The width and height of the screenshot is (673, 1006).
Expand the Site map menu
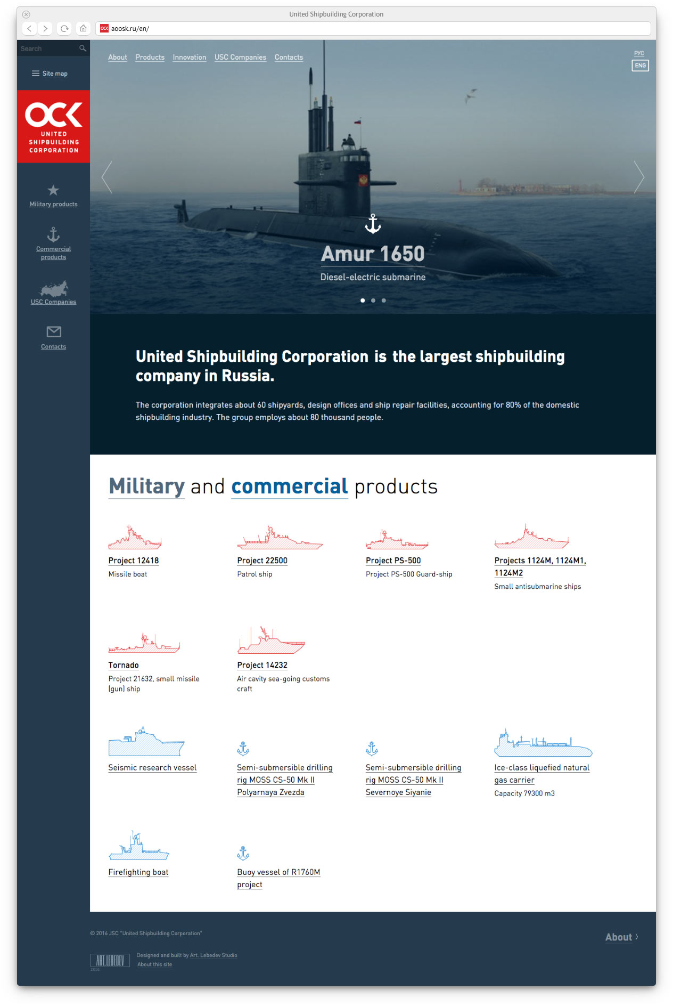[x=50, y=74]
